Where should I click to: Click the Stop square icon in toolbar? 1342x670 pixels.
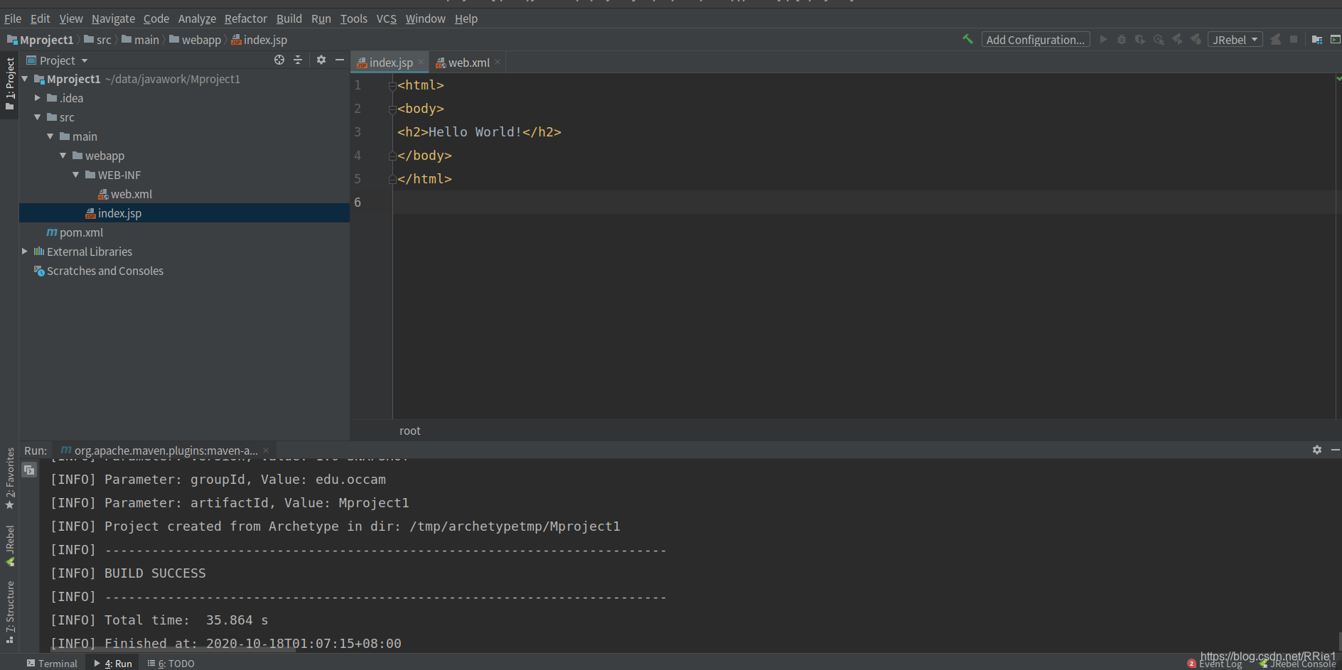point(1294,40)
